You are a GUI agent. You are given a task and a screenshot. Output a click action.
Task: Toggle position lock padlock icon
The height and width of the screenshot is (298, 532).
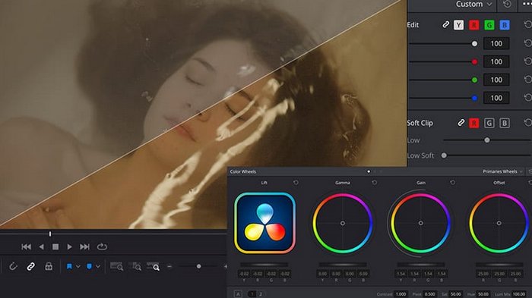tap(49, 266)
